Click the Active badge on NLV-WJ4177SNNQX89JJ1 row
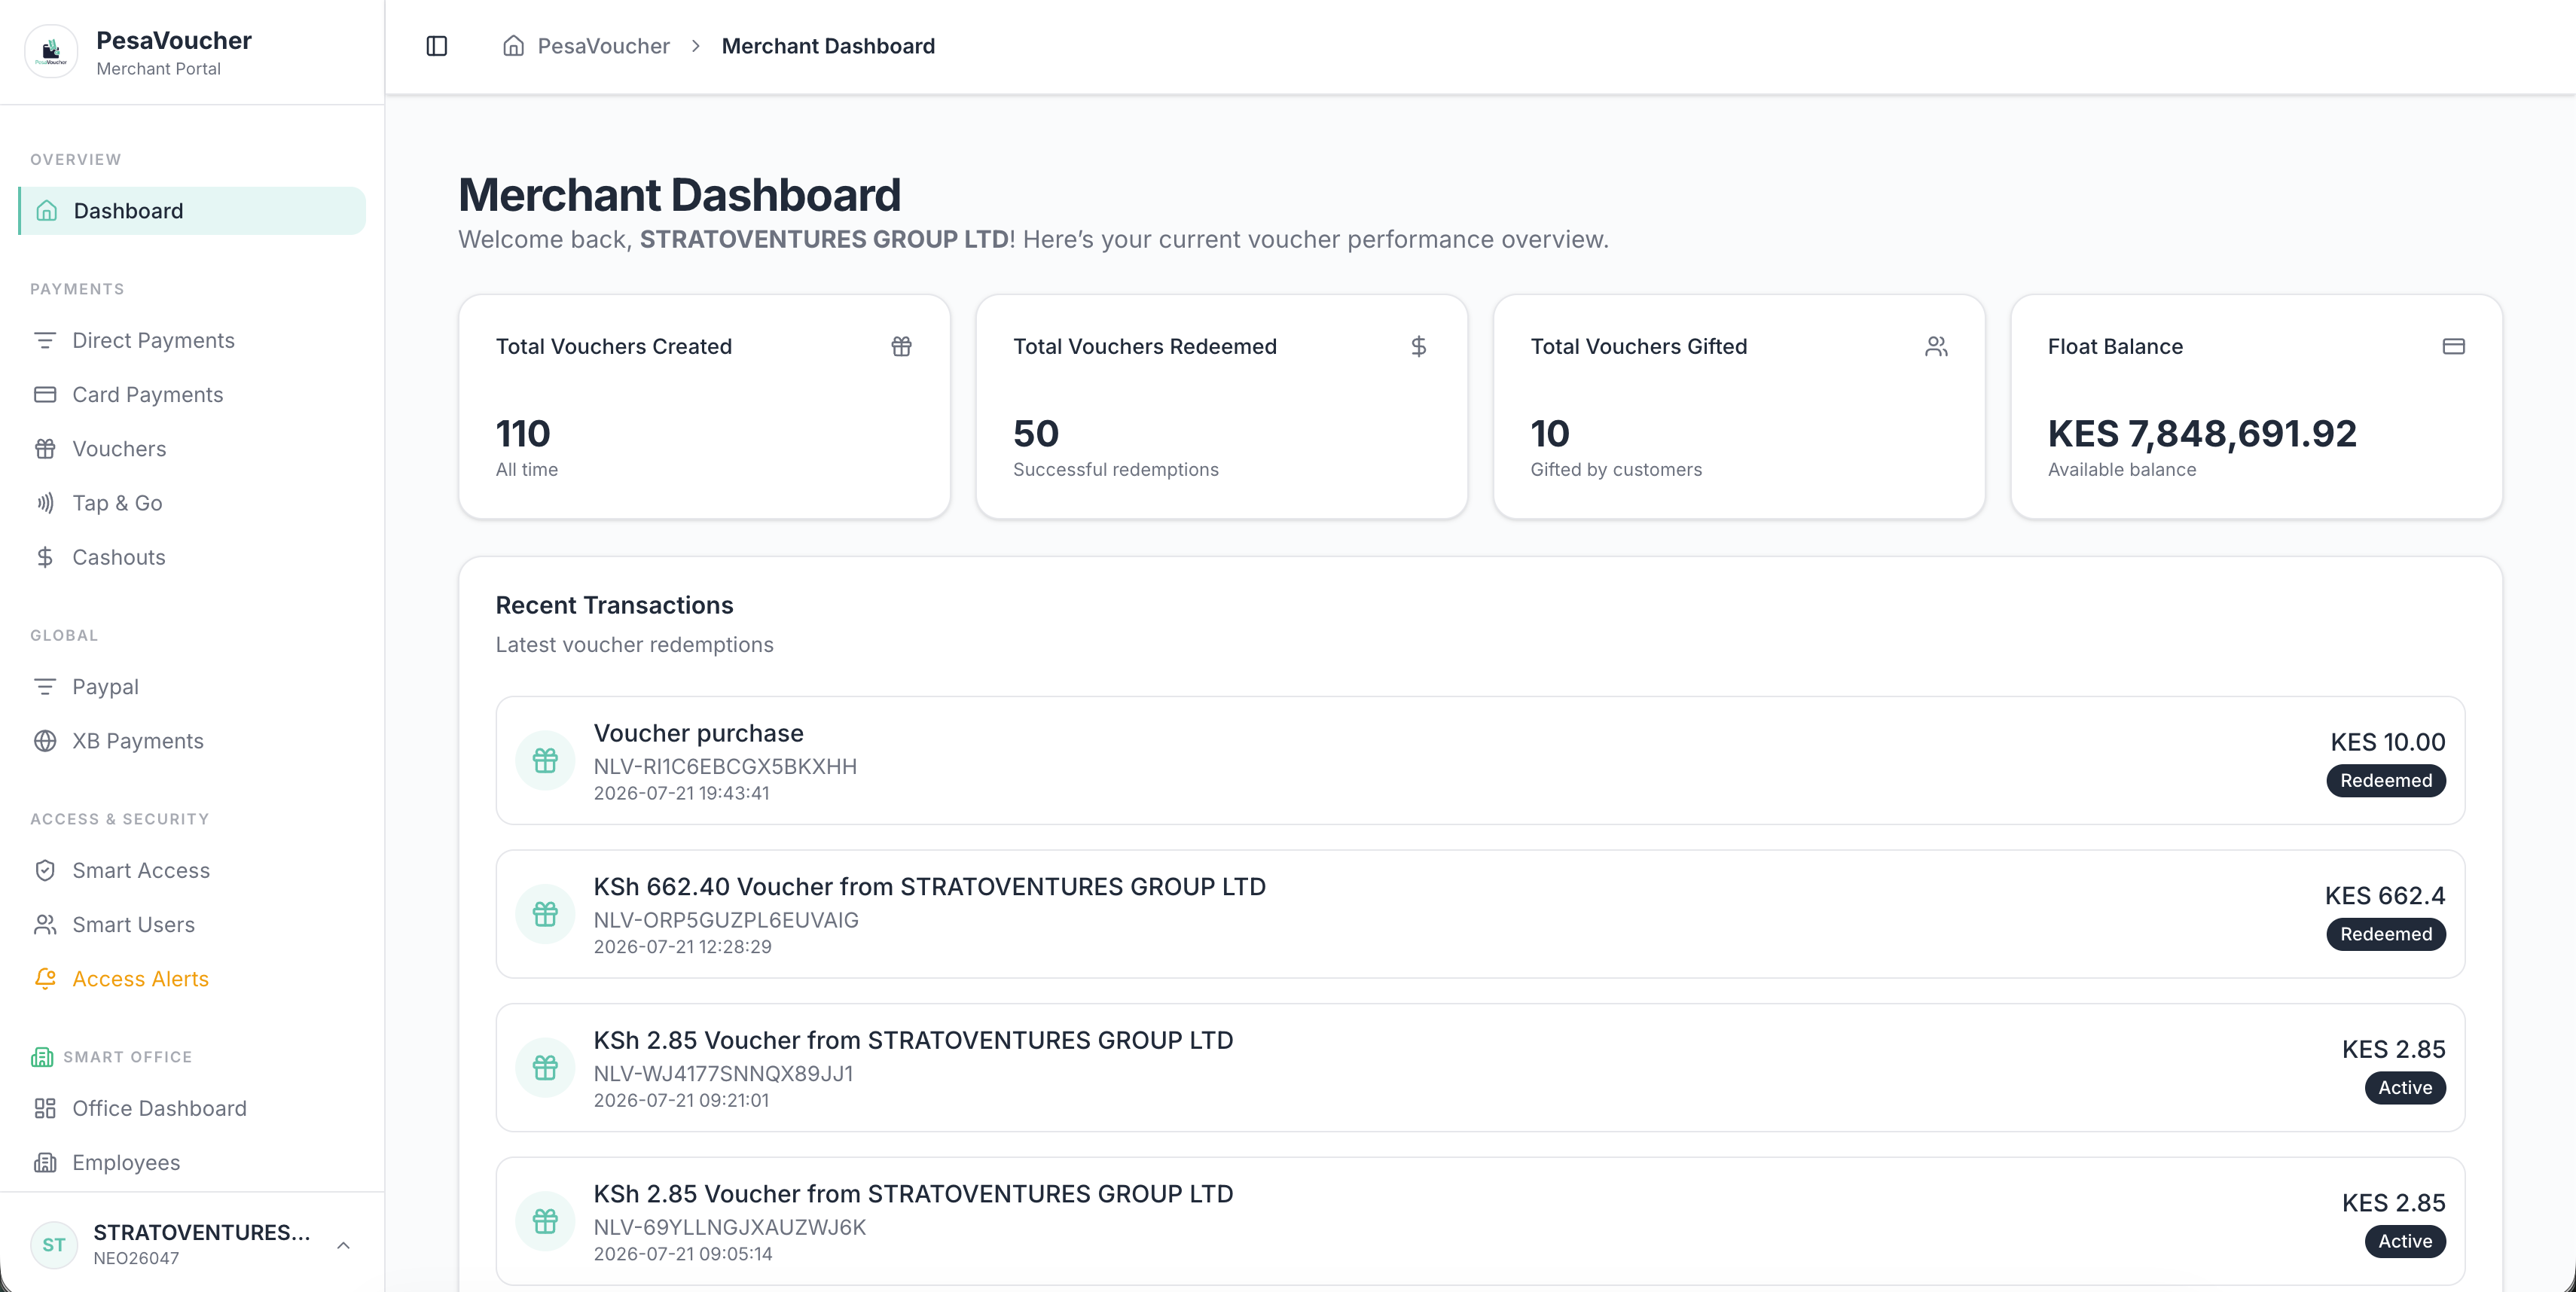 click(x=2405, y=1088)
